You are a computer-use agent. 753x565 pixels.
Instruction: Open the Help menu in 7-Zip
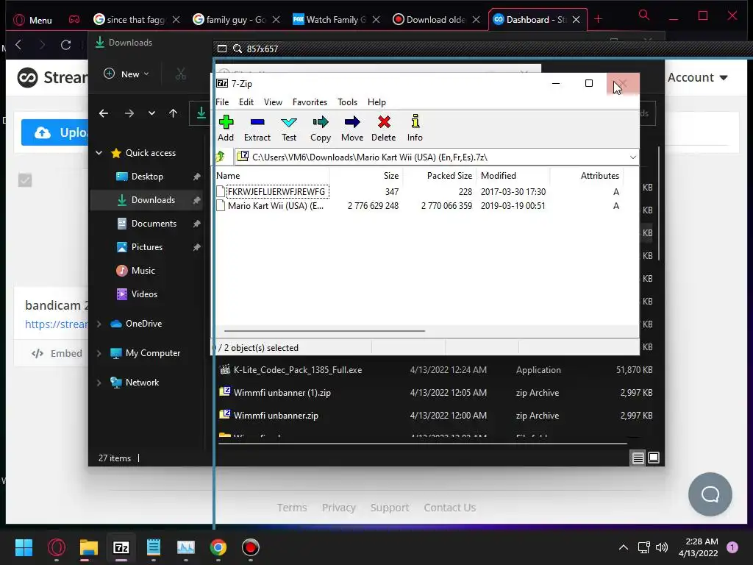pyautogui.click(x=376, y=102)
